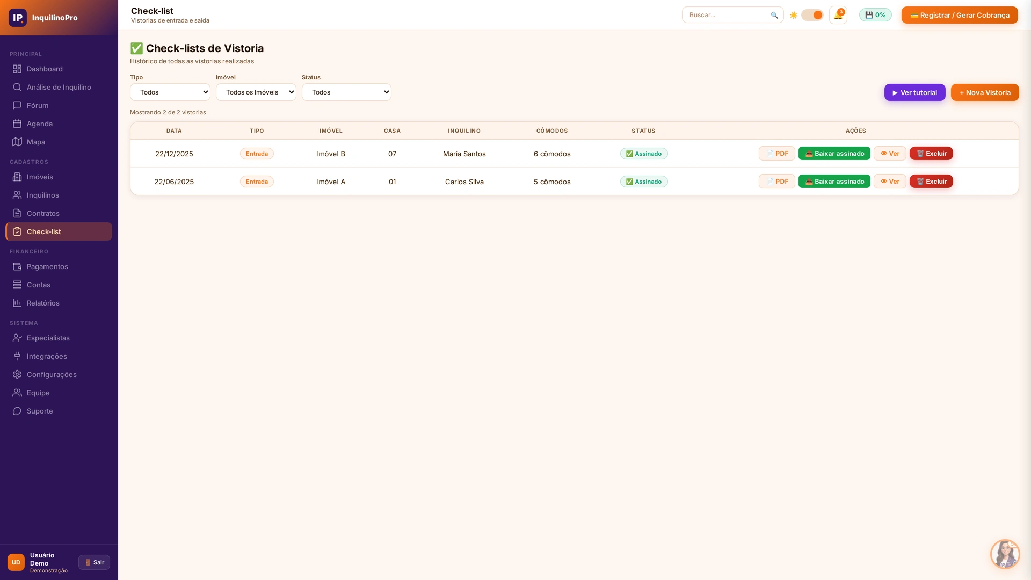1031x580 pixels.
Task: Click the Pagamentos wallet icon
Action: click(17, 266)
